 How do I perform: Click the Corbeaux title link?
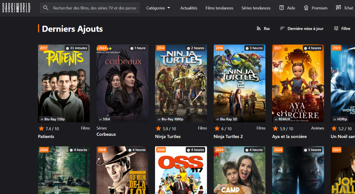coord(106,134)
